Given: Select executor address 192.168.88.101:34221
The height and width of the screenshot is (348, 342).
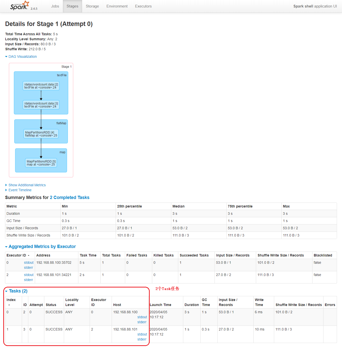Looking at the screenshot, I should 54,275.
